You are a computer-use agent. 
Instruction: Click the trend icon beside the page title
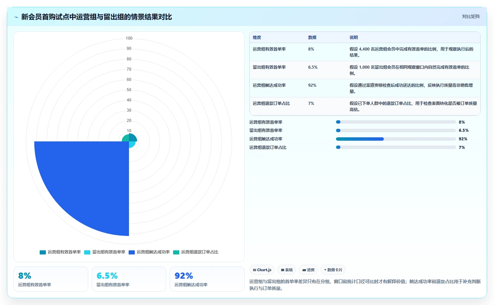[x=16, y=17]
